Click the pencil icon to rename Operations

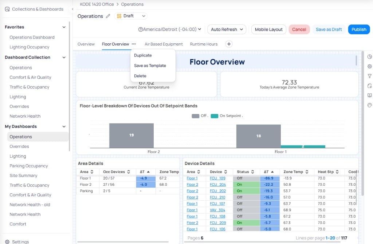coord(108,16)
